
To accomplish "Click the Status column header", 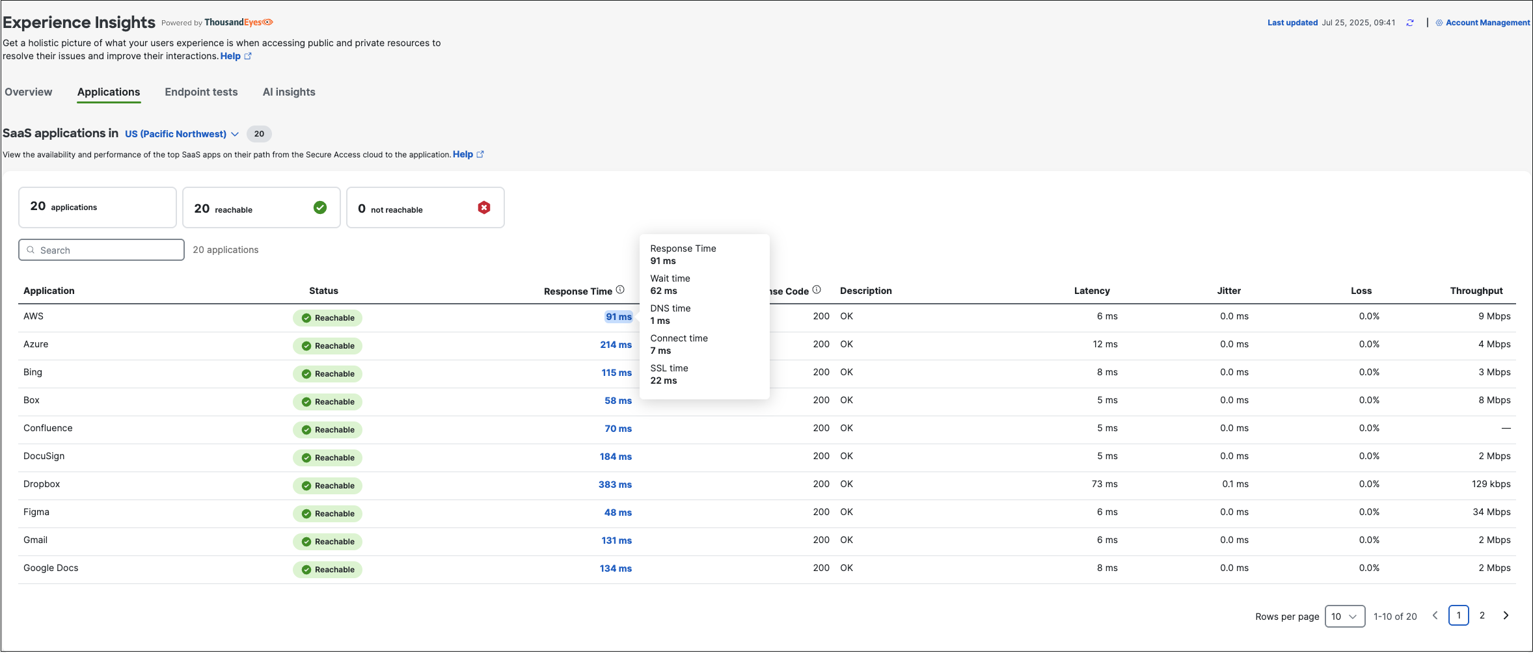I will click(x=323, y=291).
